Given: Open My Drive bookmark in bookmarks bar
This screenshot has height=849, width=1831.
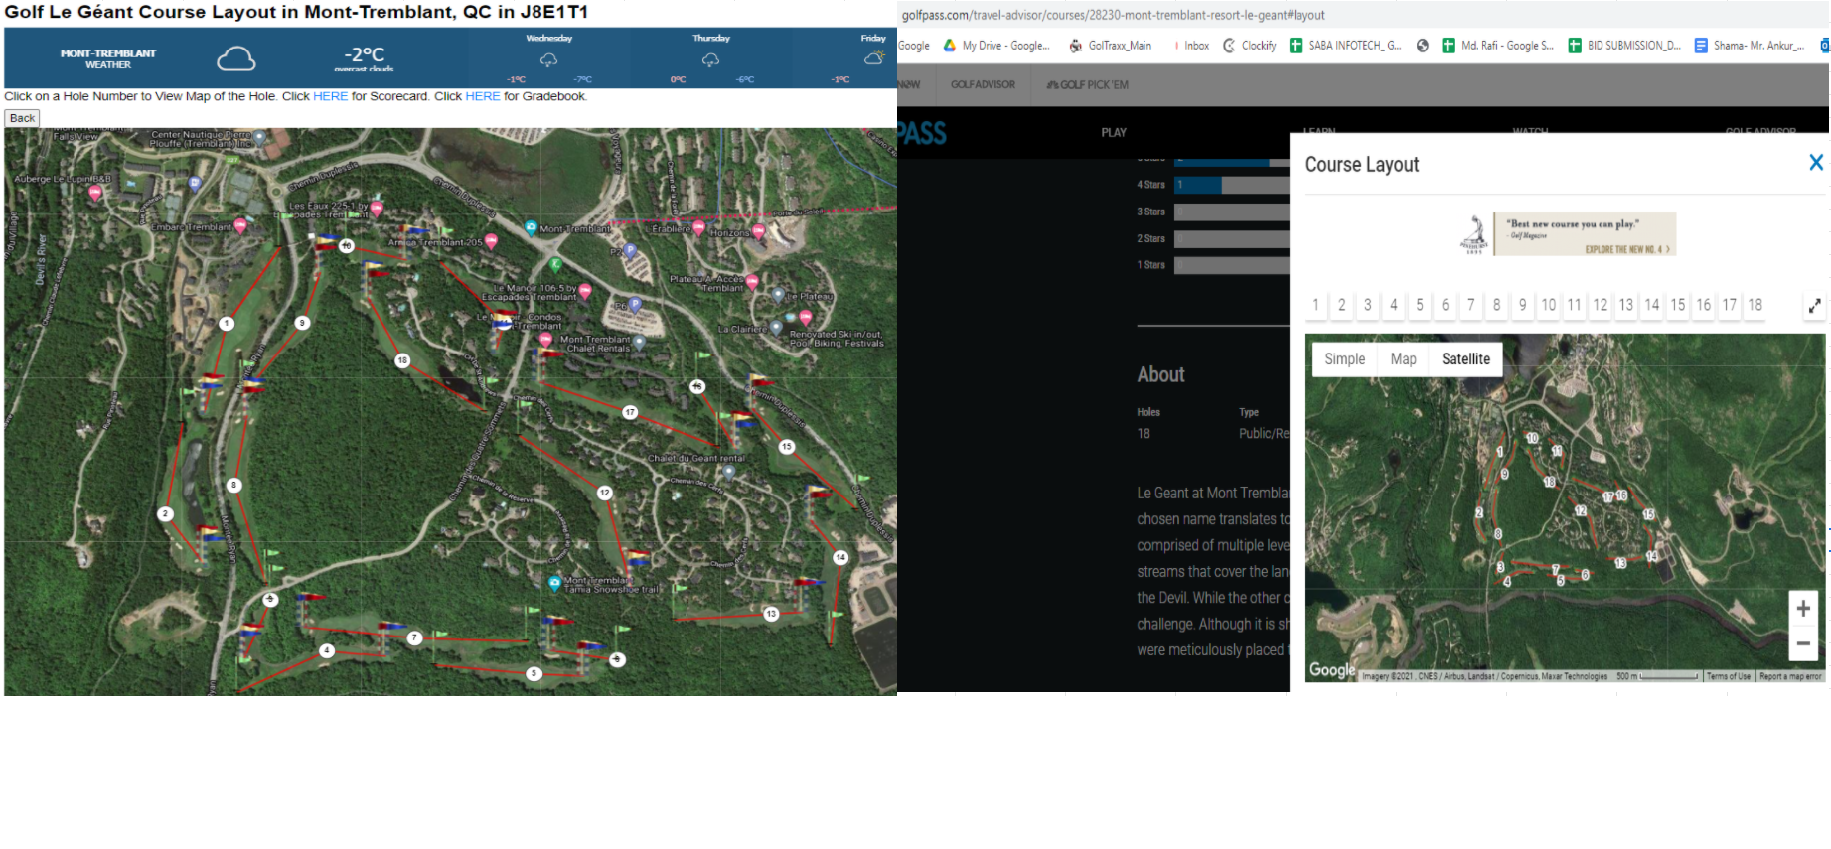Looking at the screenshot, I should coord(996,46).
